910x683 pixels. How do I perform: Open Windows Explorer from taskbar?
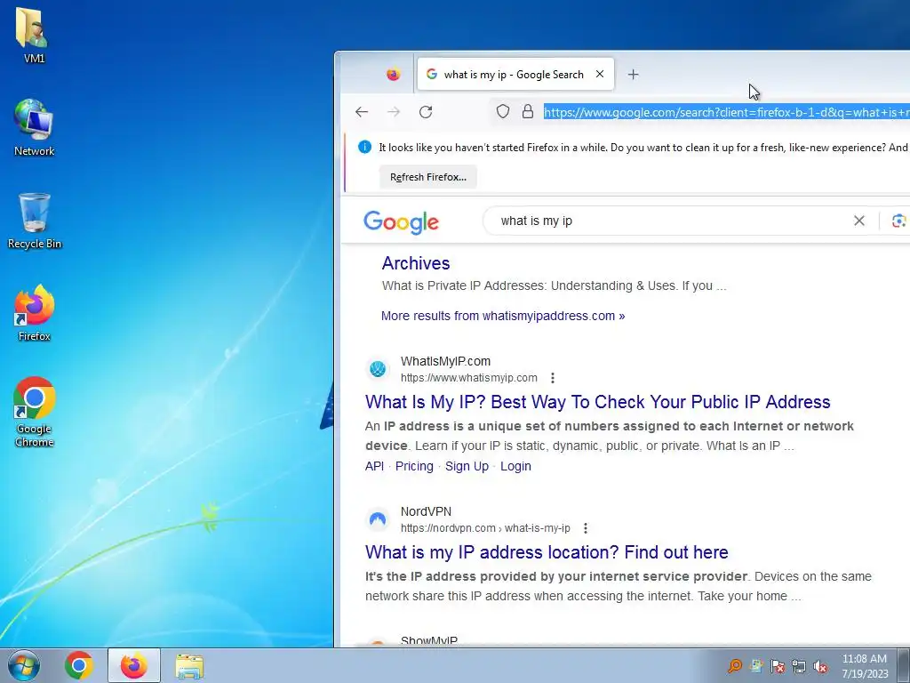(x=189, y=666)
